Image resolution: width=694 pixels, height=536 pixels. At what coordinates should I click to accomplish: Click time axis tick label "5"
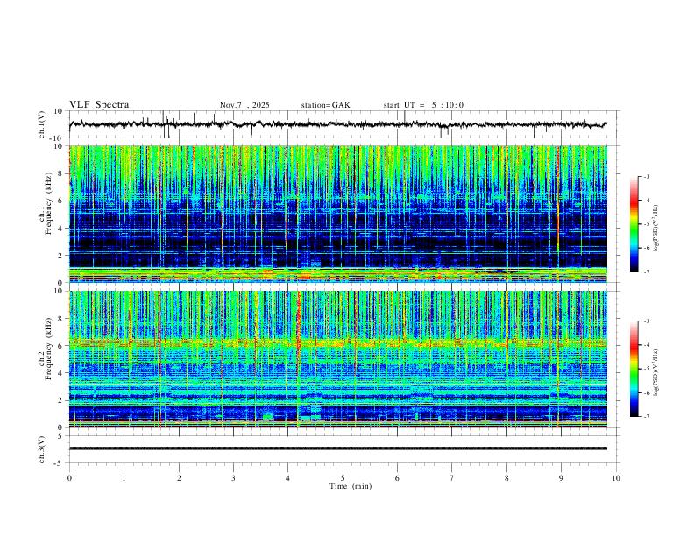[x=343, y=478]
